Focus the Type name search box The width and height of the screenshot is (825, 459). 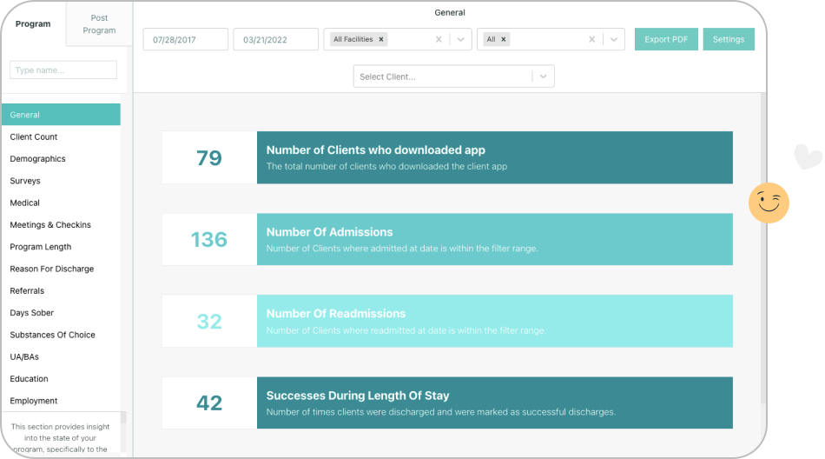coord(63,70)
